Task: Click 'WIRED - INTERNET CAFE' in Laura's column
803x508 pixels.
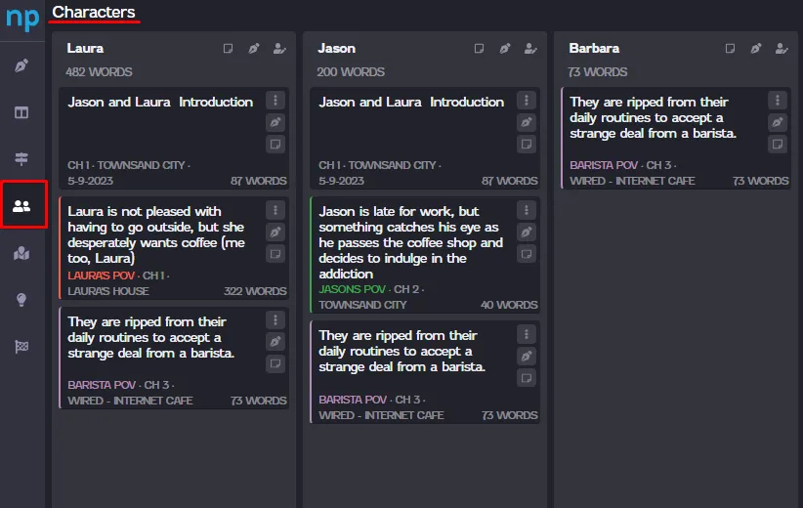Action: coord(130,401)
